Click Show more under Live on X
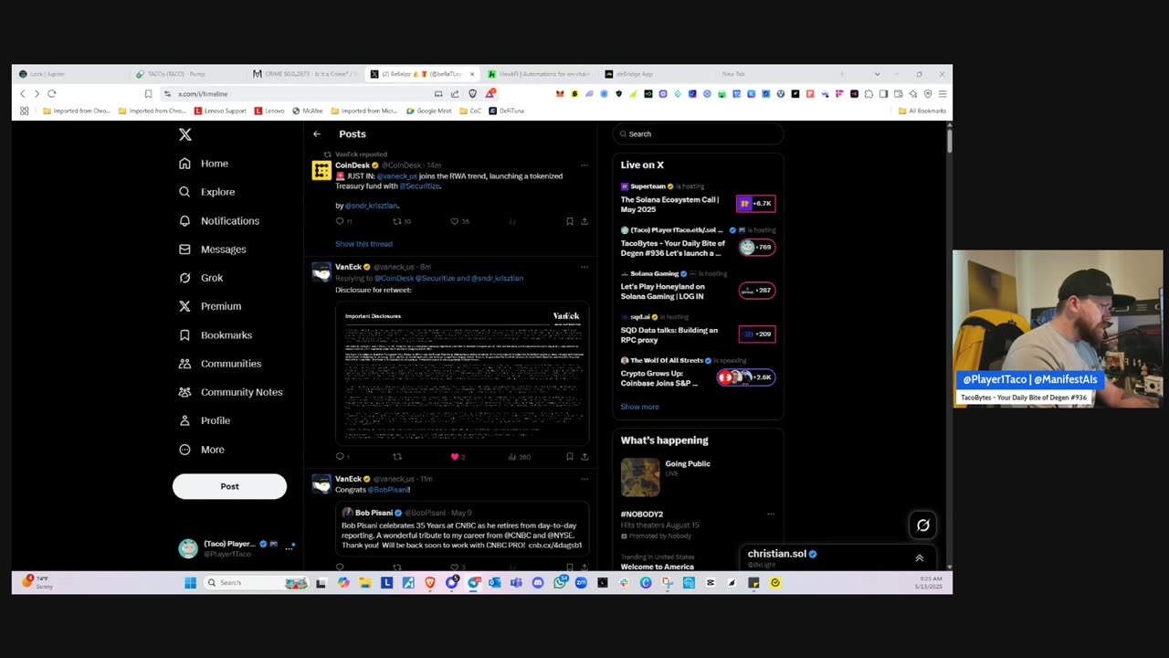Image resolution: width=1169 pixels, height=658 pixels. (639, 407)
